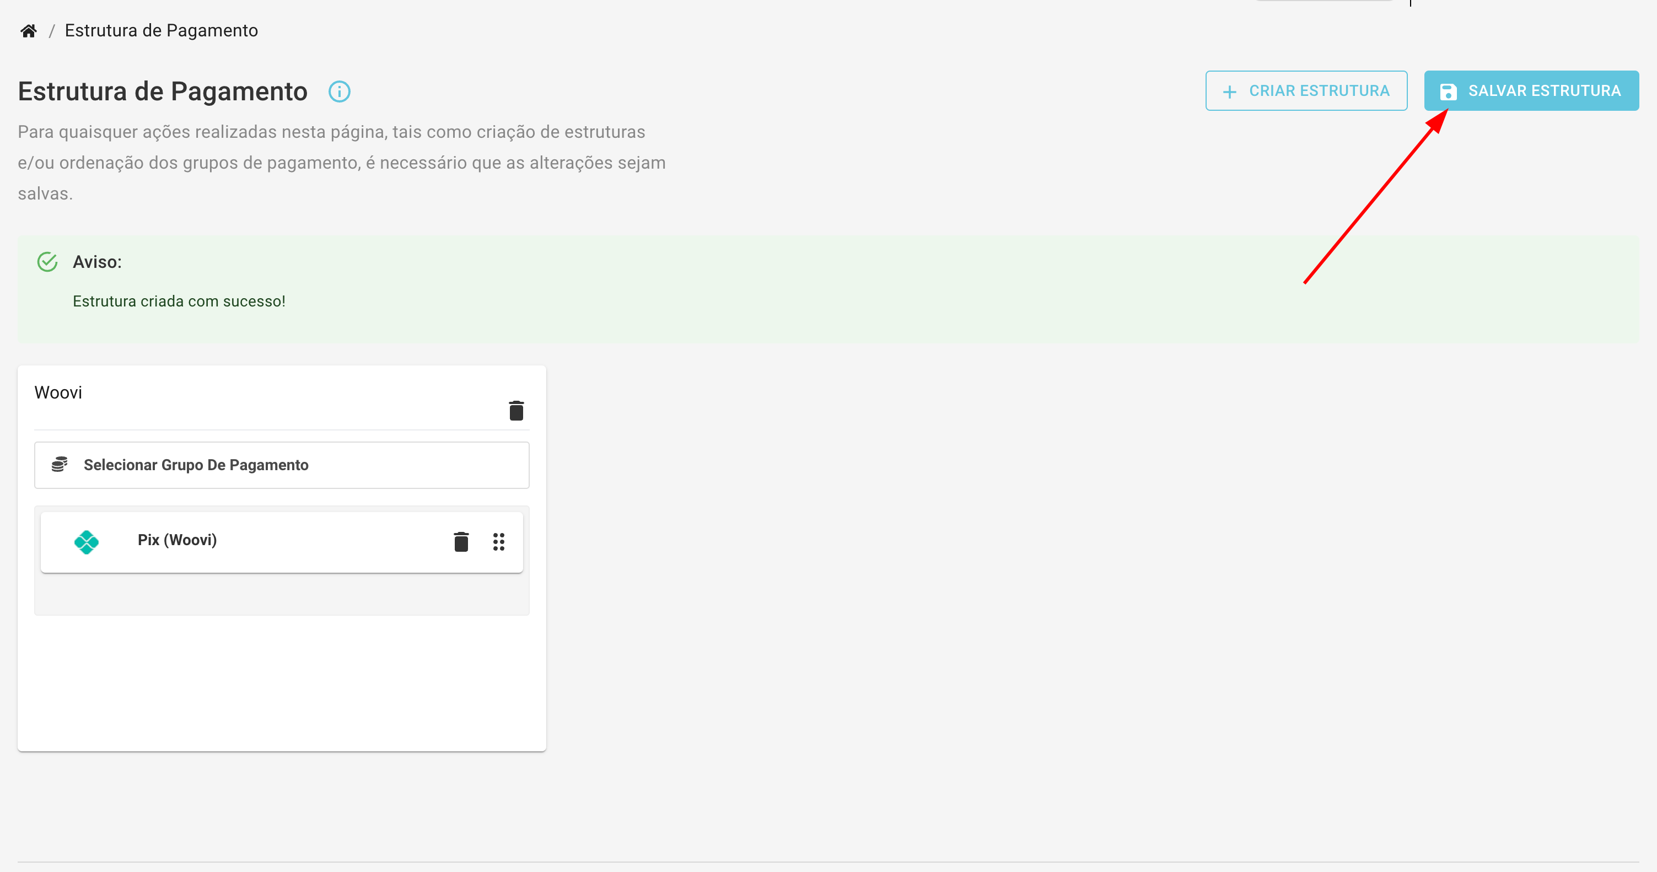Remove Pix (Woovi) using its trash icon
1657x872 pixels.
[461, 541]
